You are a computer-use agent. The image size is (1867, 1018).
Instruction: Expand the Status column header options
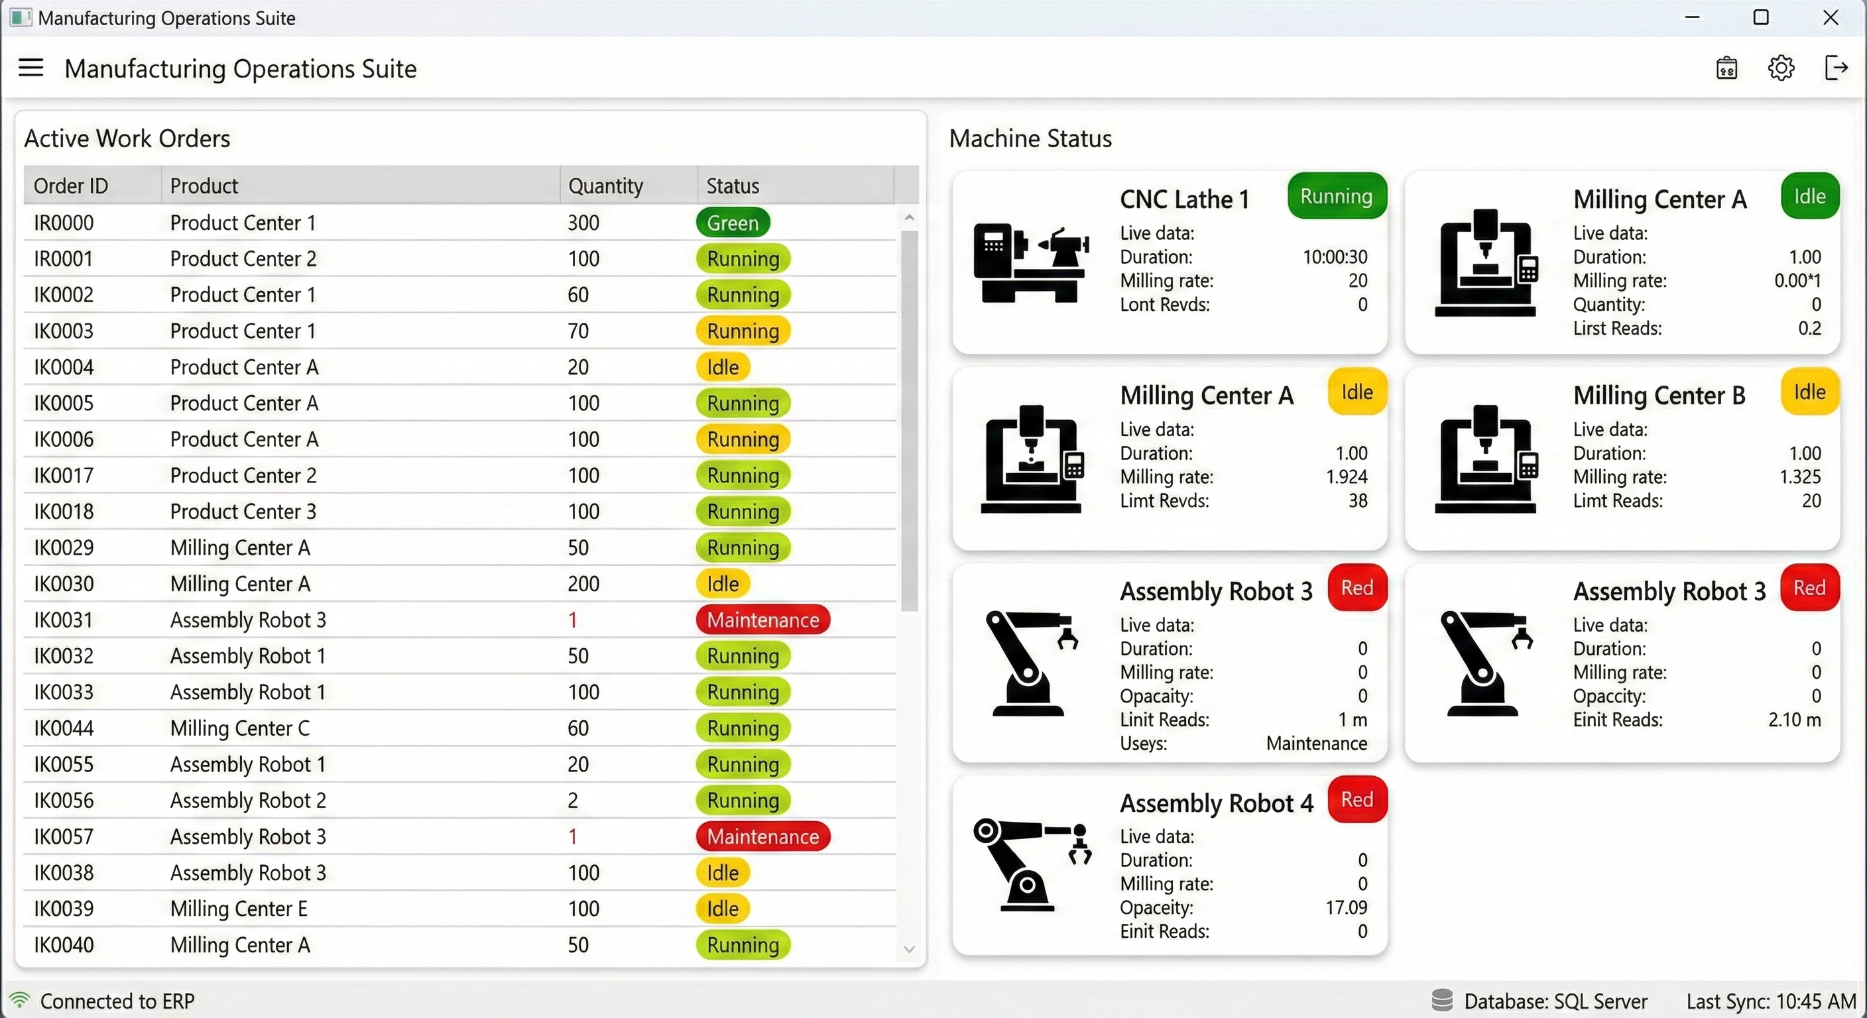pyautogui.click(x=733, y=185)
